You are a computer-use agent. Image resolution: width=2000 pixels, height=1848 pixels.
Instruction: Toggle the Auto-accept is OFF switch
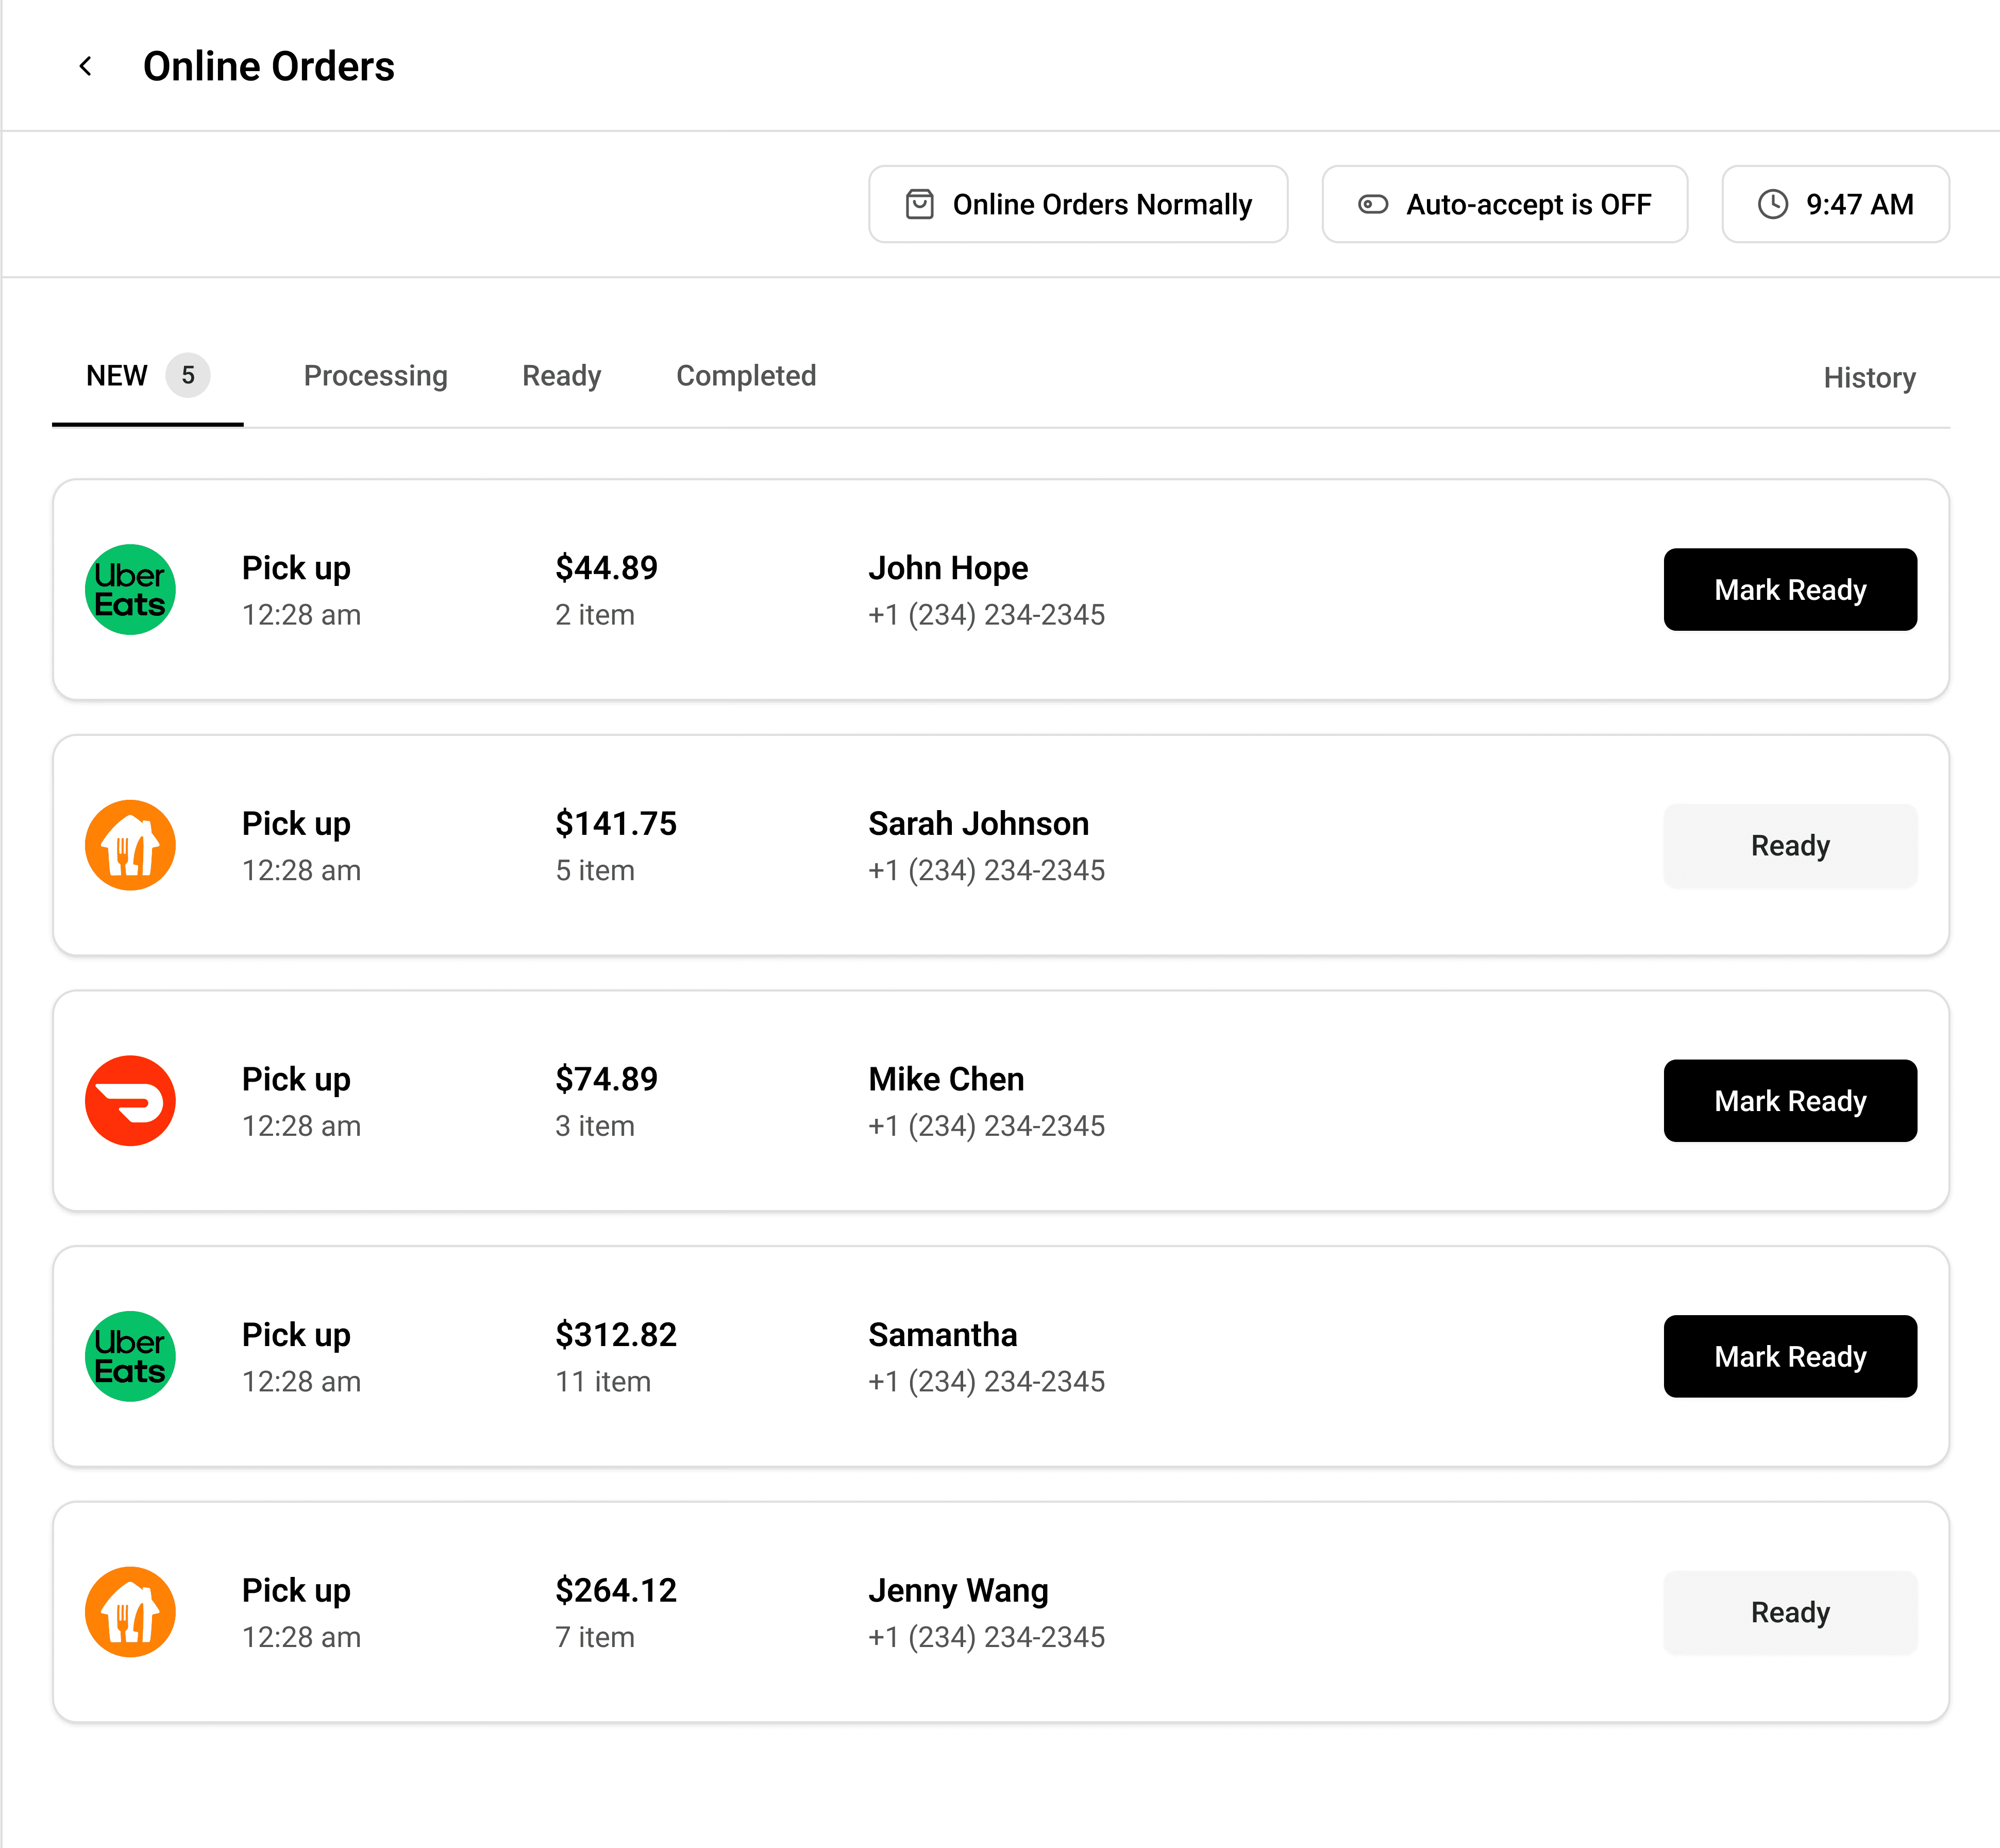(1373, 204)
